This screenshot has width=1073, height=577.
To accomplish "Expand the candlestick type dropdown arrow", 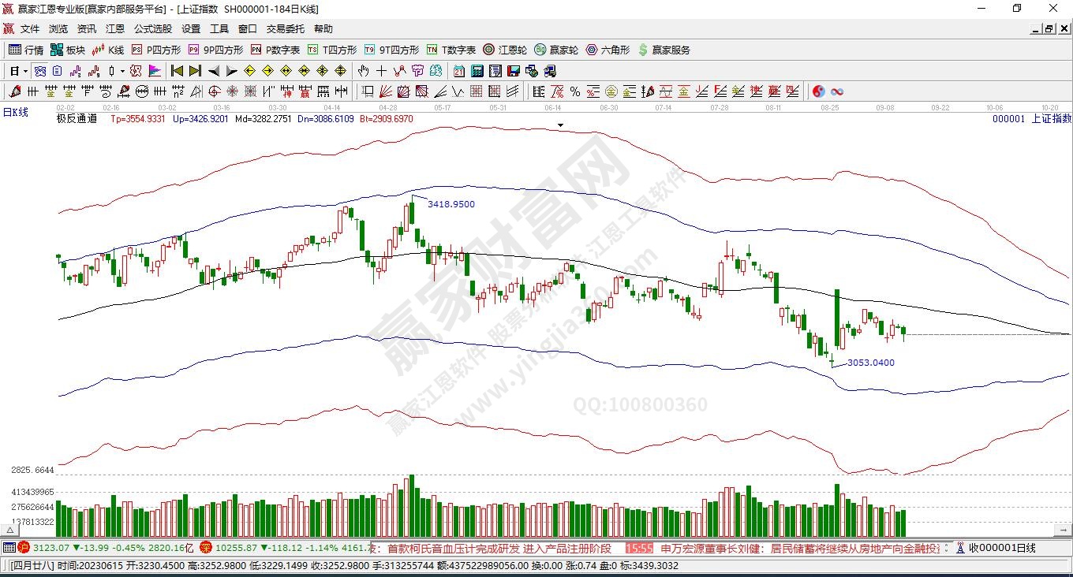I will pyautogui.click(x=122, y=71).
